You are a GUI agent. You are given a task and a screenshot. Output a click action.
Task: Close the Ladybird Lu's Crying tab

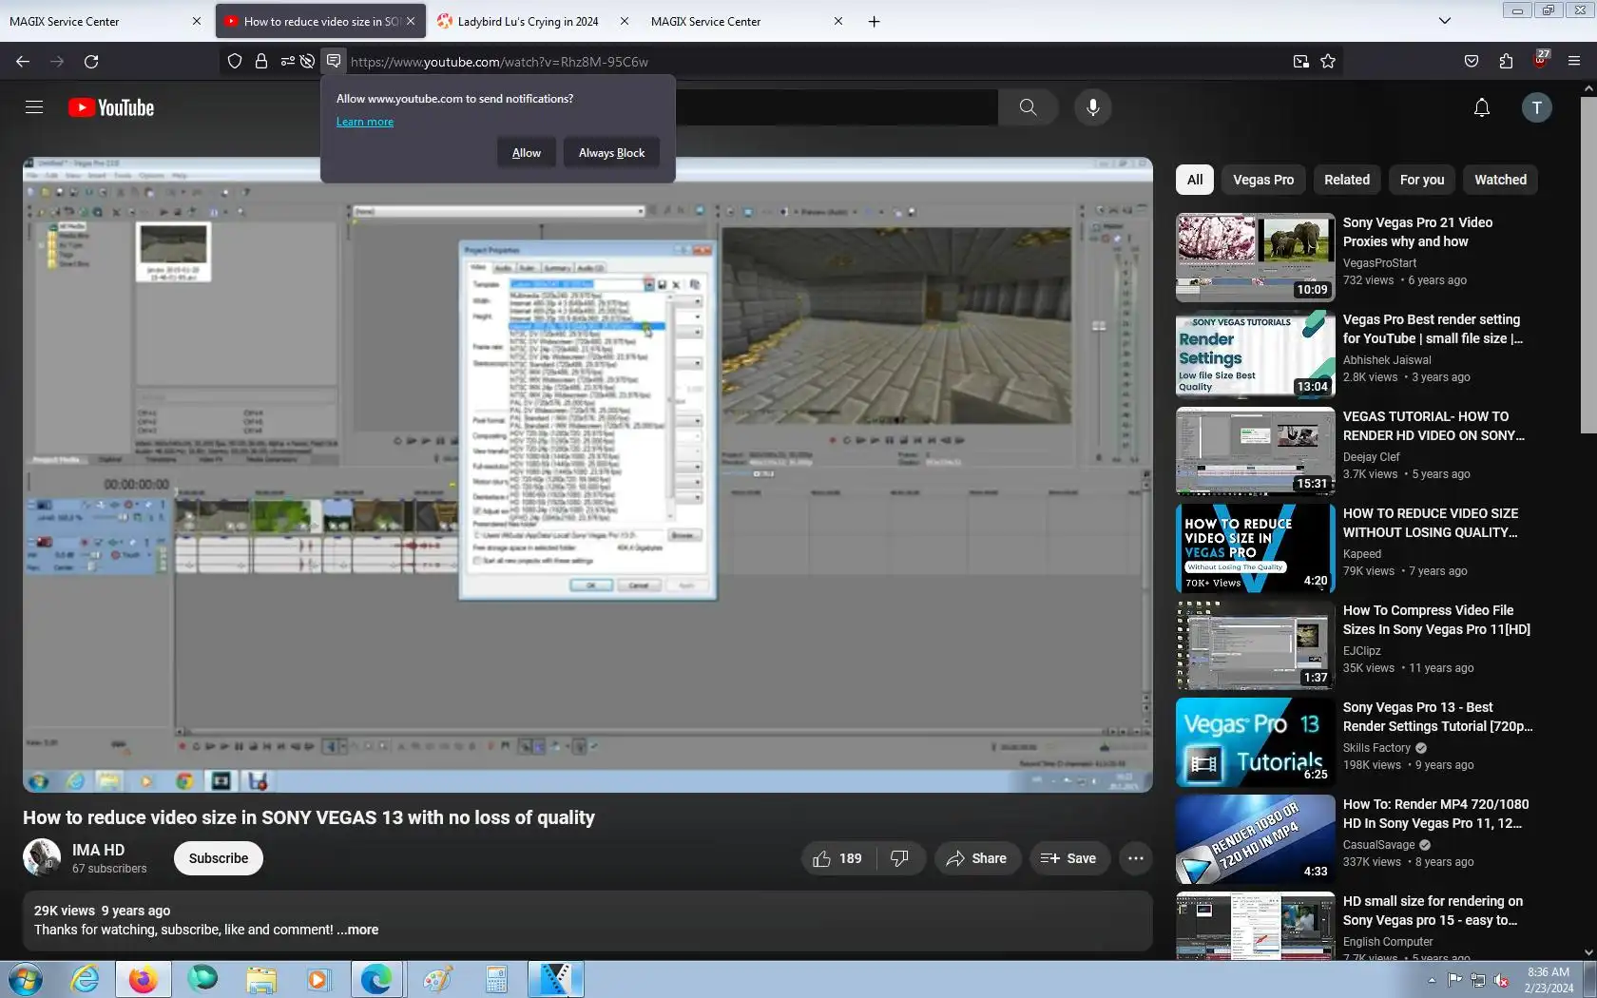click(x=625, y=21)
